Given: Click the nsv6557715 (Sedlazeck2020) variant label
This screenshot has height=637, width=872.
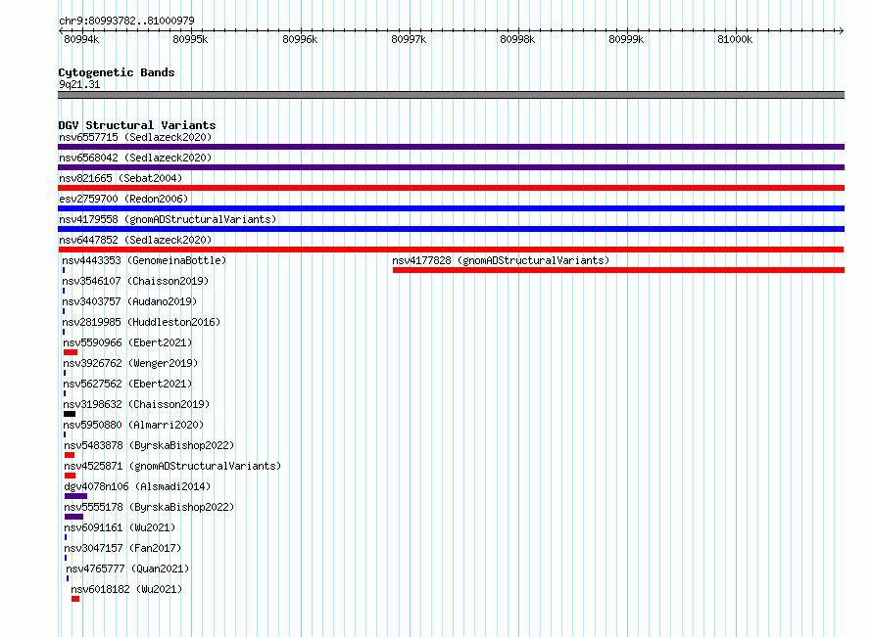Looking at the screenshot, I should 135,137.
